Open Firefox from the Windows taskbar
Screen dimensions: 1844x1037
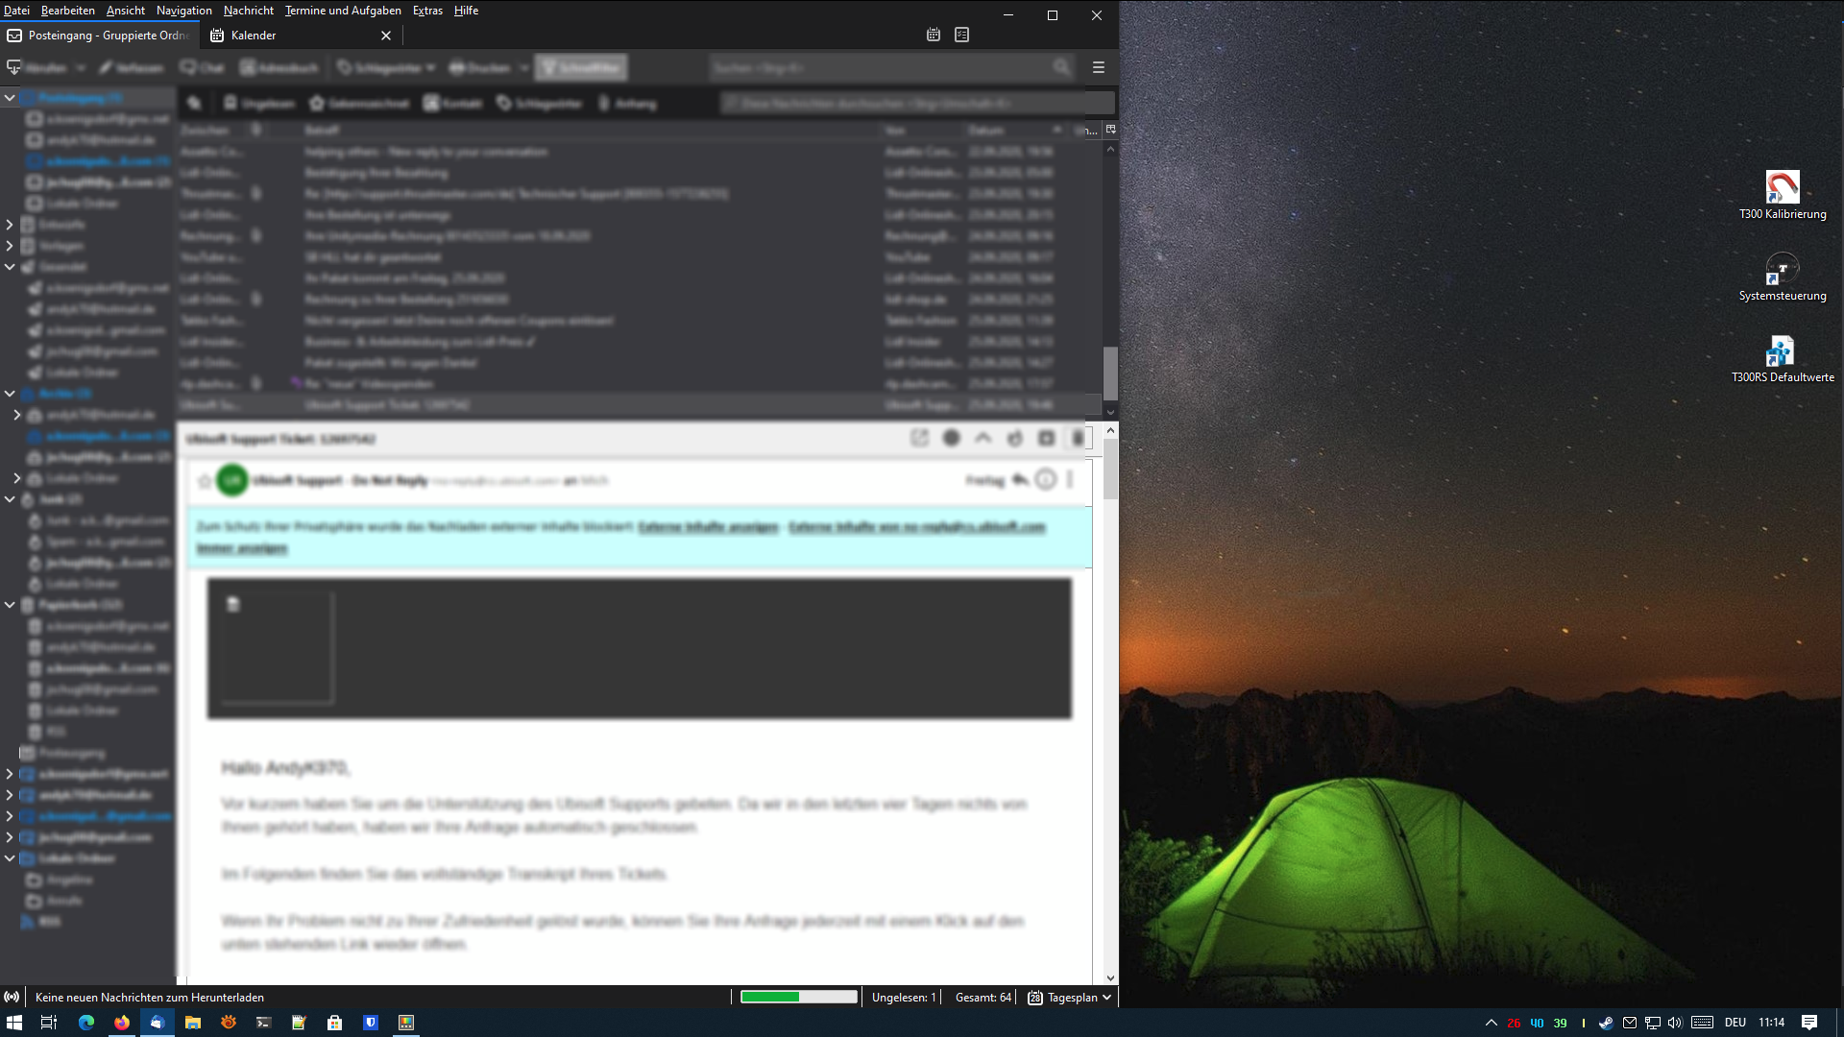pyautogui.click(x=122, y=1023)
